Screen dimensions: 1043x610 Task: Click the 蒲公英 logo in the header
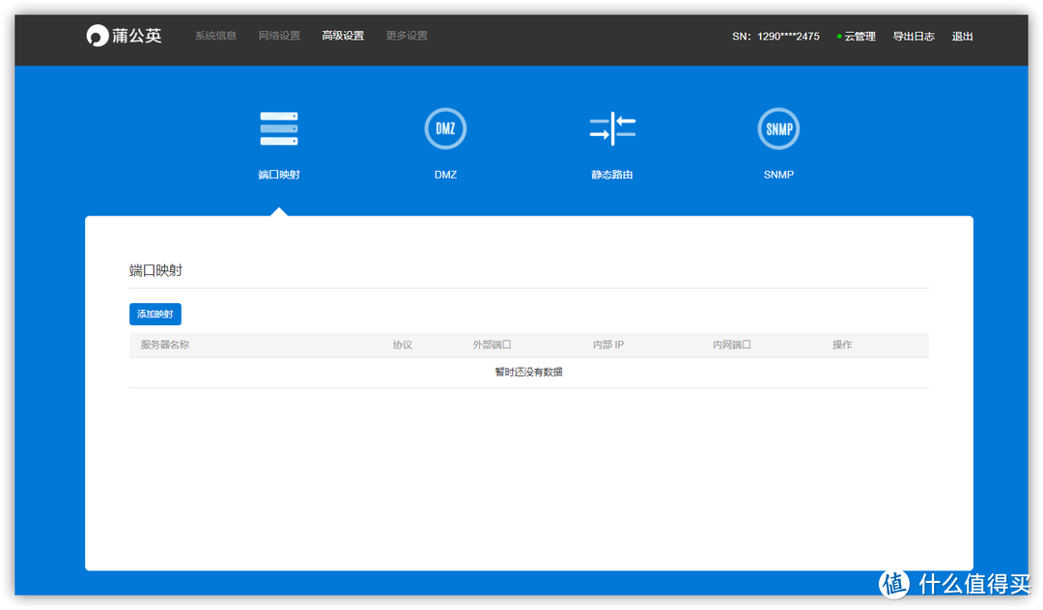click(124, 37)
